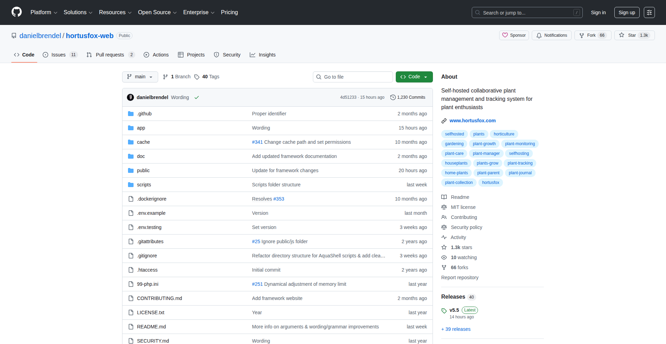Viewport: 666px width, 344px height.
Task: Click the green commit status checkmark
Action: 197,98
